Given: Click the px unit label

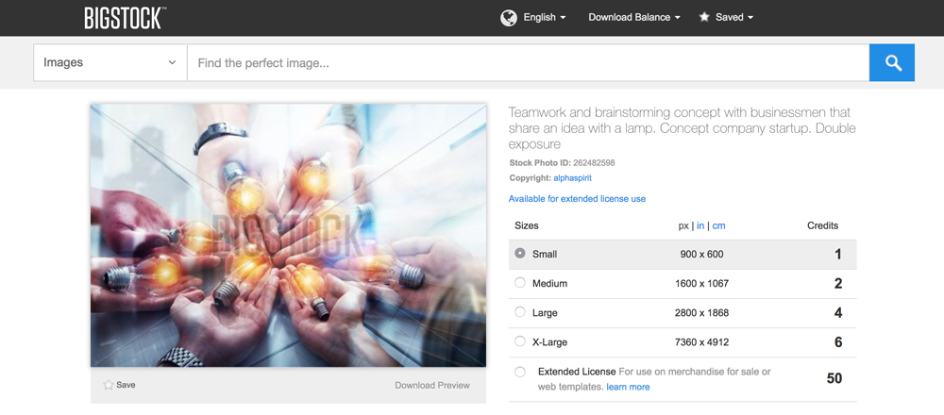Looking at the screenshot, I should [x=683, y=226].
